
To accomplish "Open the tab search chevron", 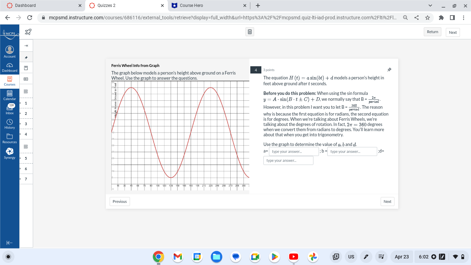I will [430, 5].
